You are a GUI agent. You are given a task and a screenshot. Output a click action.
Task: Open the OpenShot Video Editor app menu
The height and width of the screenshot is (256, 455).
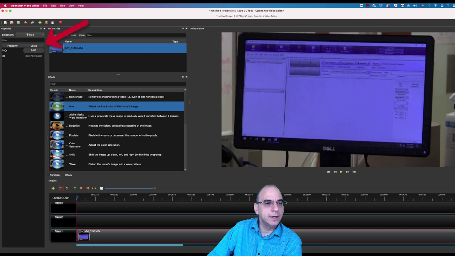pyautogui.click(x=25, y=6)
